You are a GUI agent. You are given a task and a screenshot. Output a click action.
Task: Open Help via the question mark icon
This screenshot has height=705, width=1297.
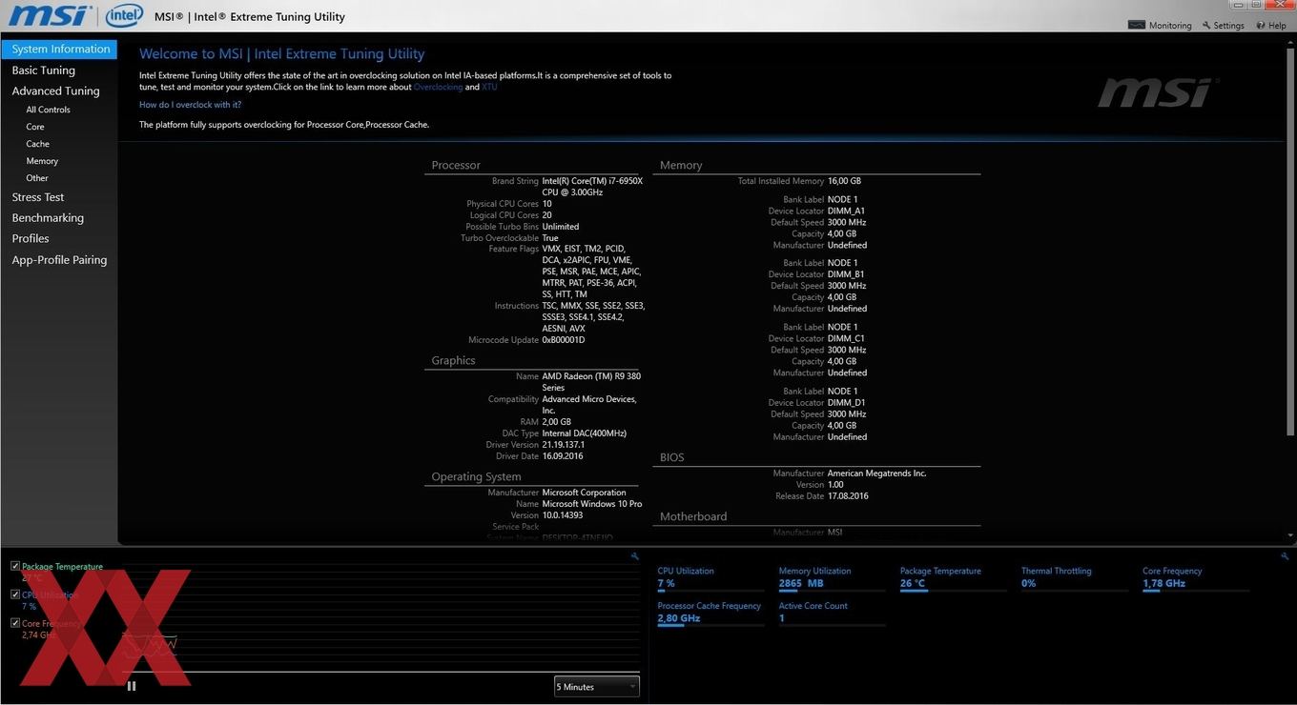(1261, 26)
